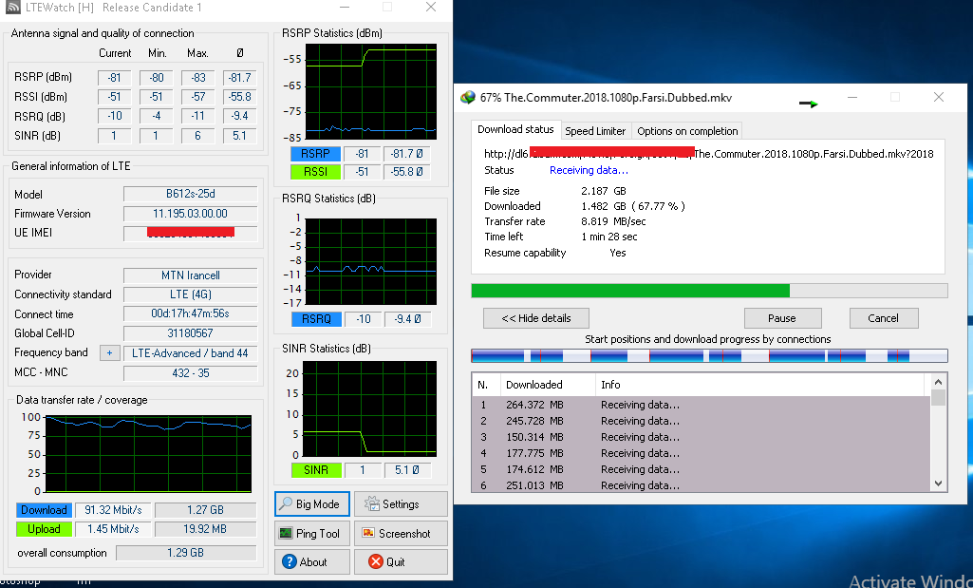Screen dimensions: 973x588
Task: Open the About dialog
Action: point(312,562)
